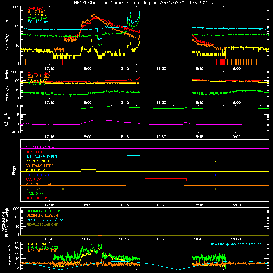Click the ATTENUATOR_STATE flag label

[x=41, y=147]
